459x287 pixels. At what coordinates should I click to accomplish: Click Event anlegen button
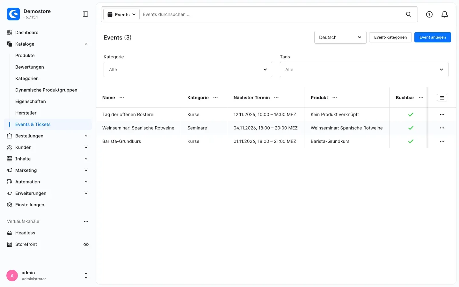click(433, 37)
